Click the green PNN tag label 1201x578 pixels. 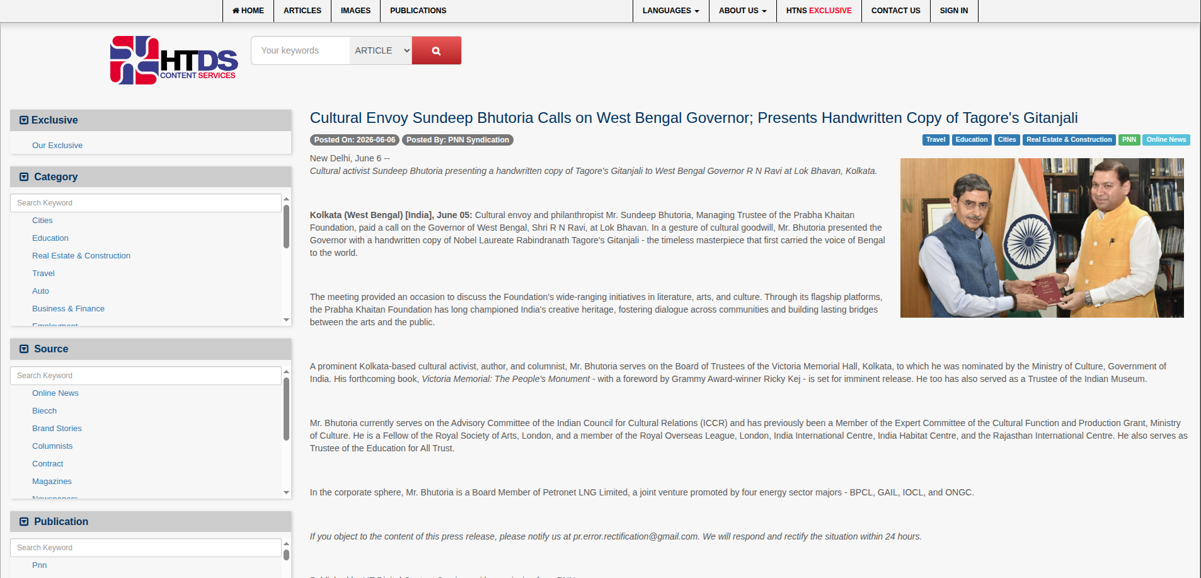coord(1129,140)
